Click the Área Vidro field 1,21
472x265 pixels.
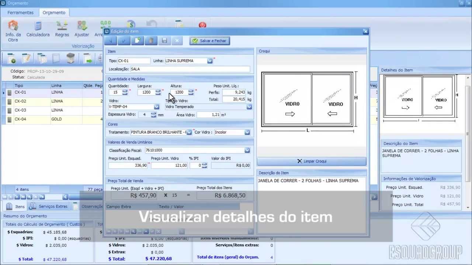point(208,115)
